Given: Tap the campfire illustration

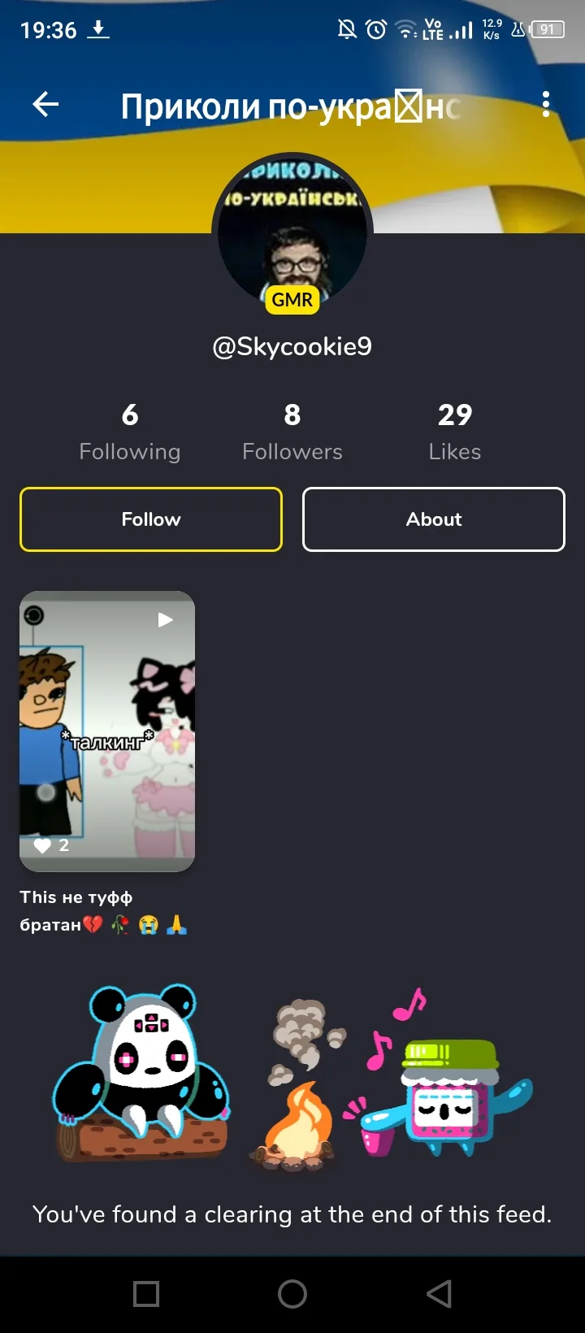Looking at the screenshot, I should coord(299,1085).
